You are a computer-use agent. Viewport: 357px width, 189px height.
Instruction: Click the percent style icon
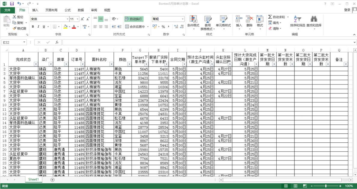click(163, 27)
